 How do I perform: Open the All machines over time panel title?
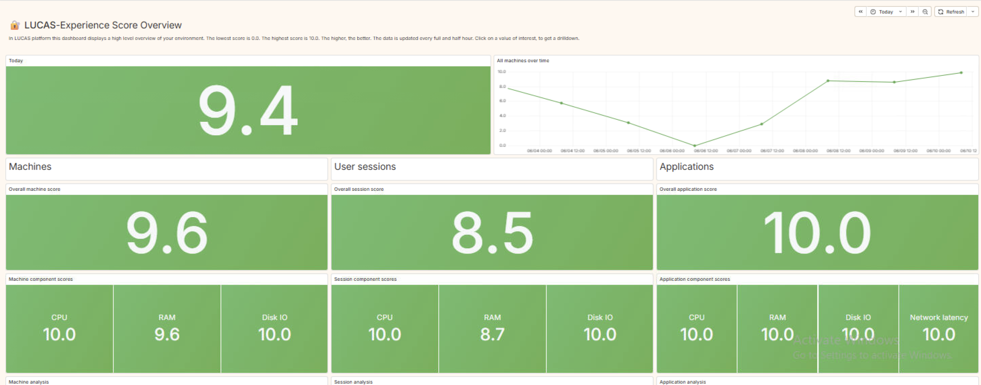523,61
